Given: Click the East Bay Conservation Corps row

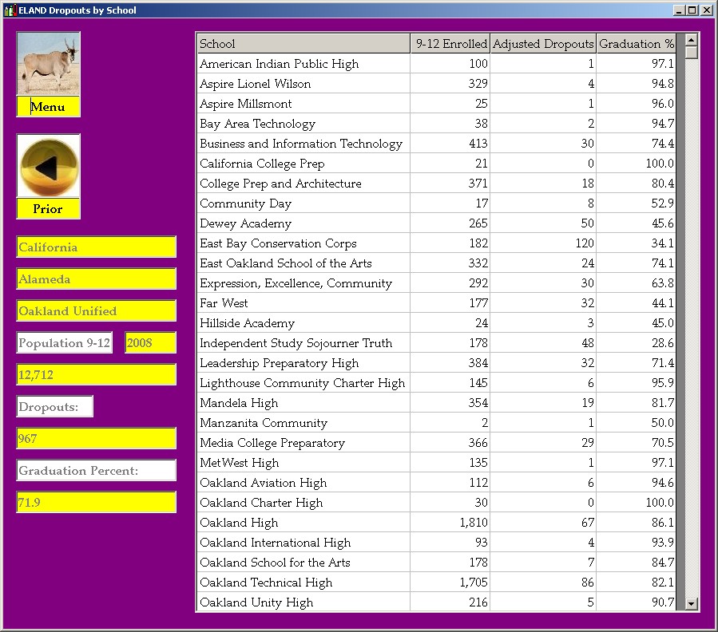Looking at the screenshot, I should click(x=303, y=243).
